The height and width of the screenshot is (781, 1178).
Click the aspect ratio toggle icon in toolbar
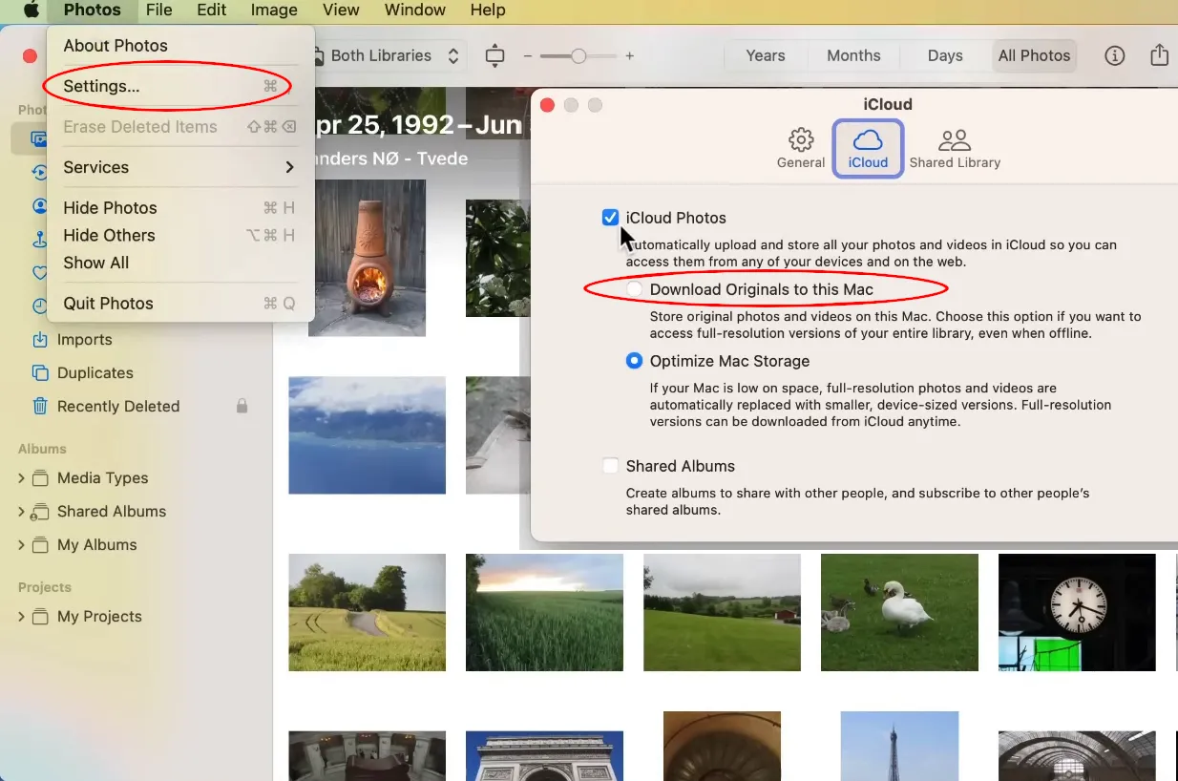pos(494,55)
